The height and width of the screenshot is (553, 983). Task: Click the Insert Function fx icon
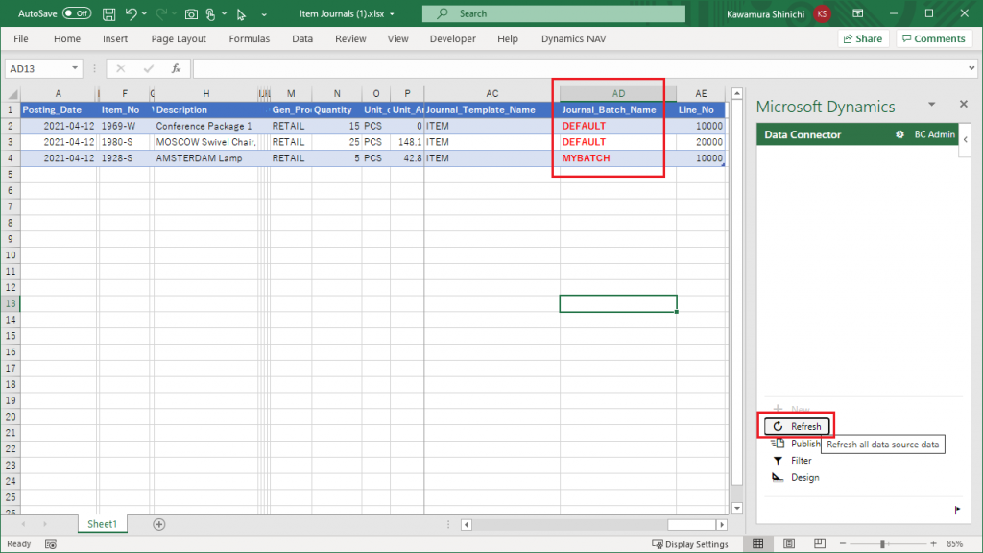tap(176, 69)
